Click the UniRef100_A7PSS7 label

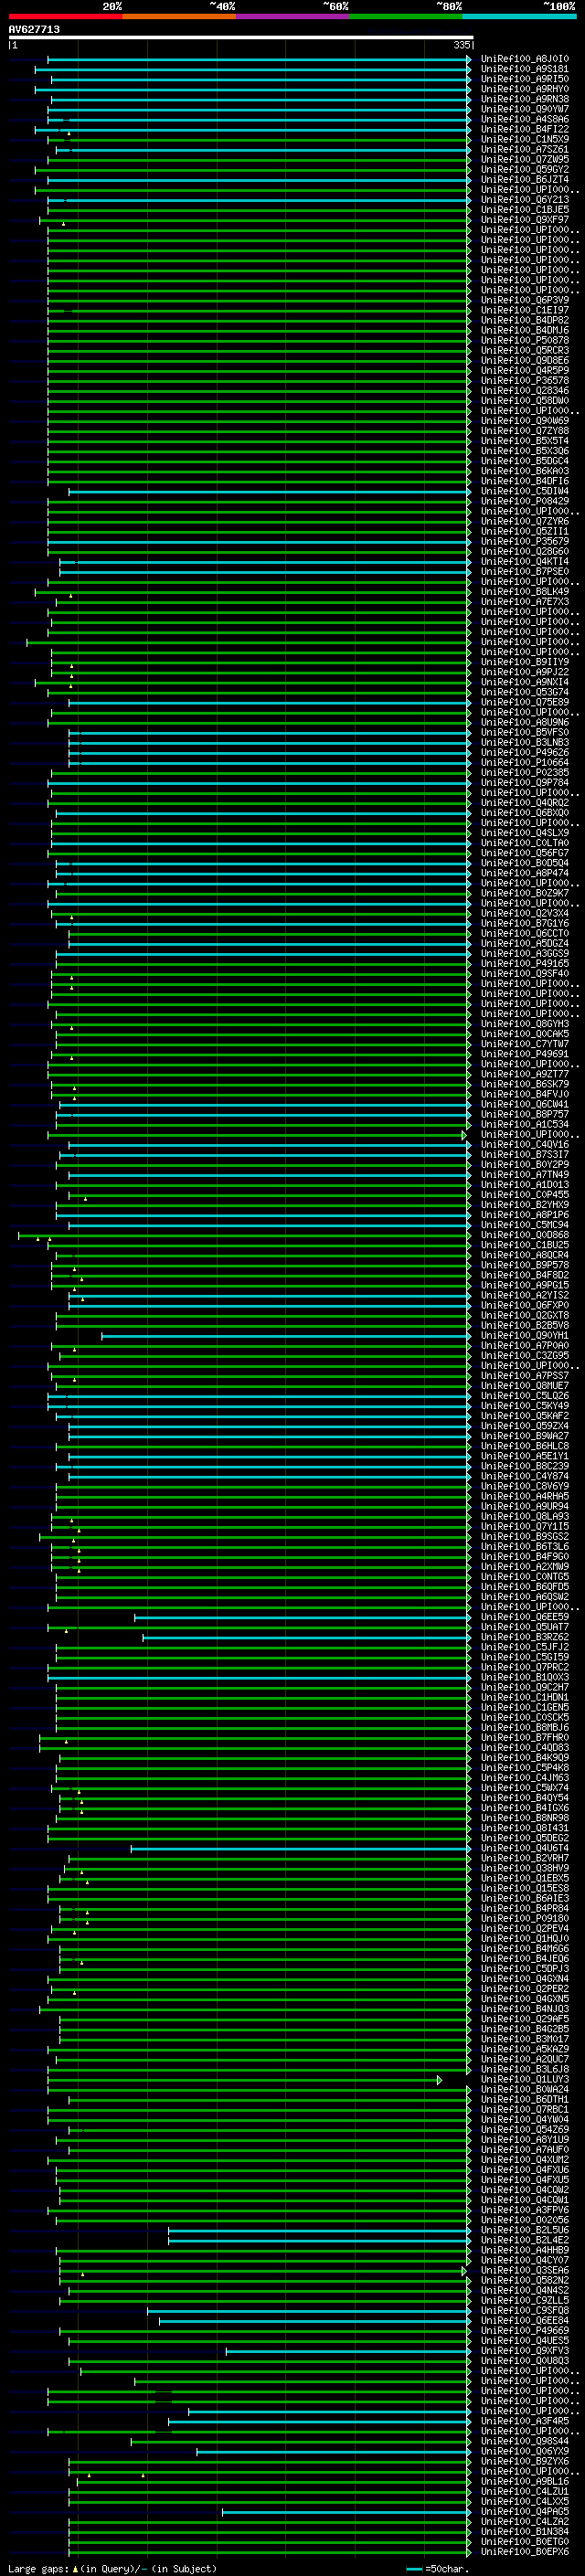pos(524,1376)
